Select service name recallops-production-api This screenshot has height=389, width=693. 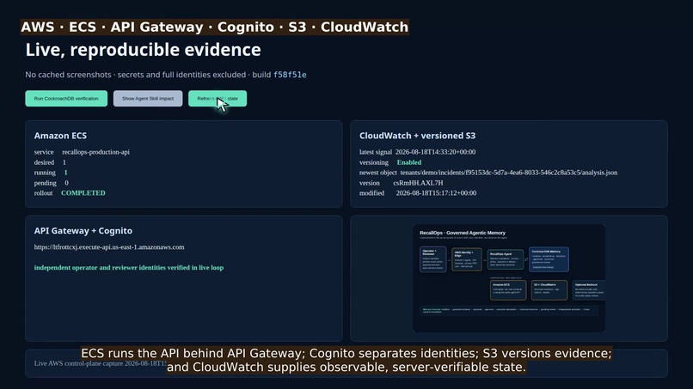(x=96, y=152)
